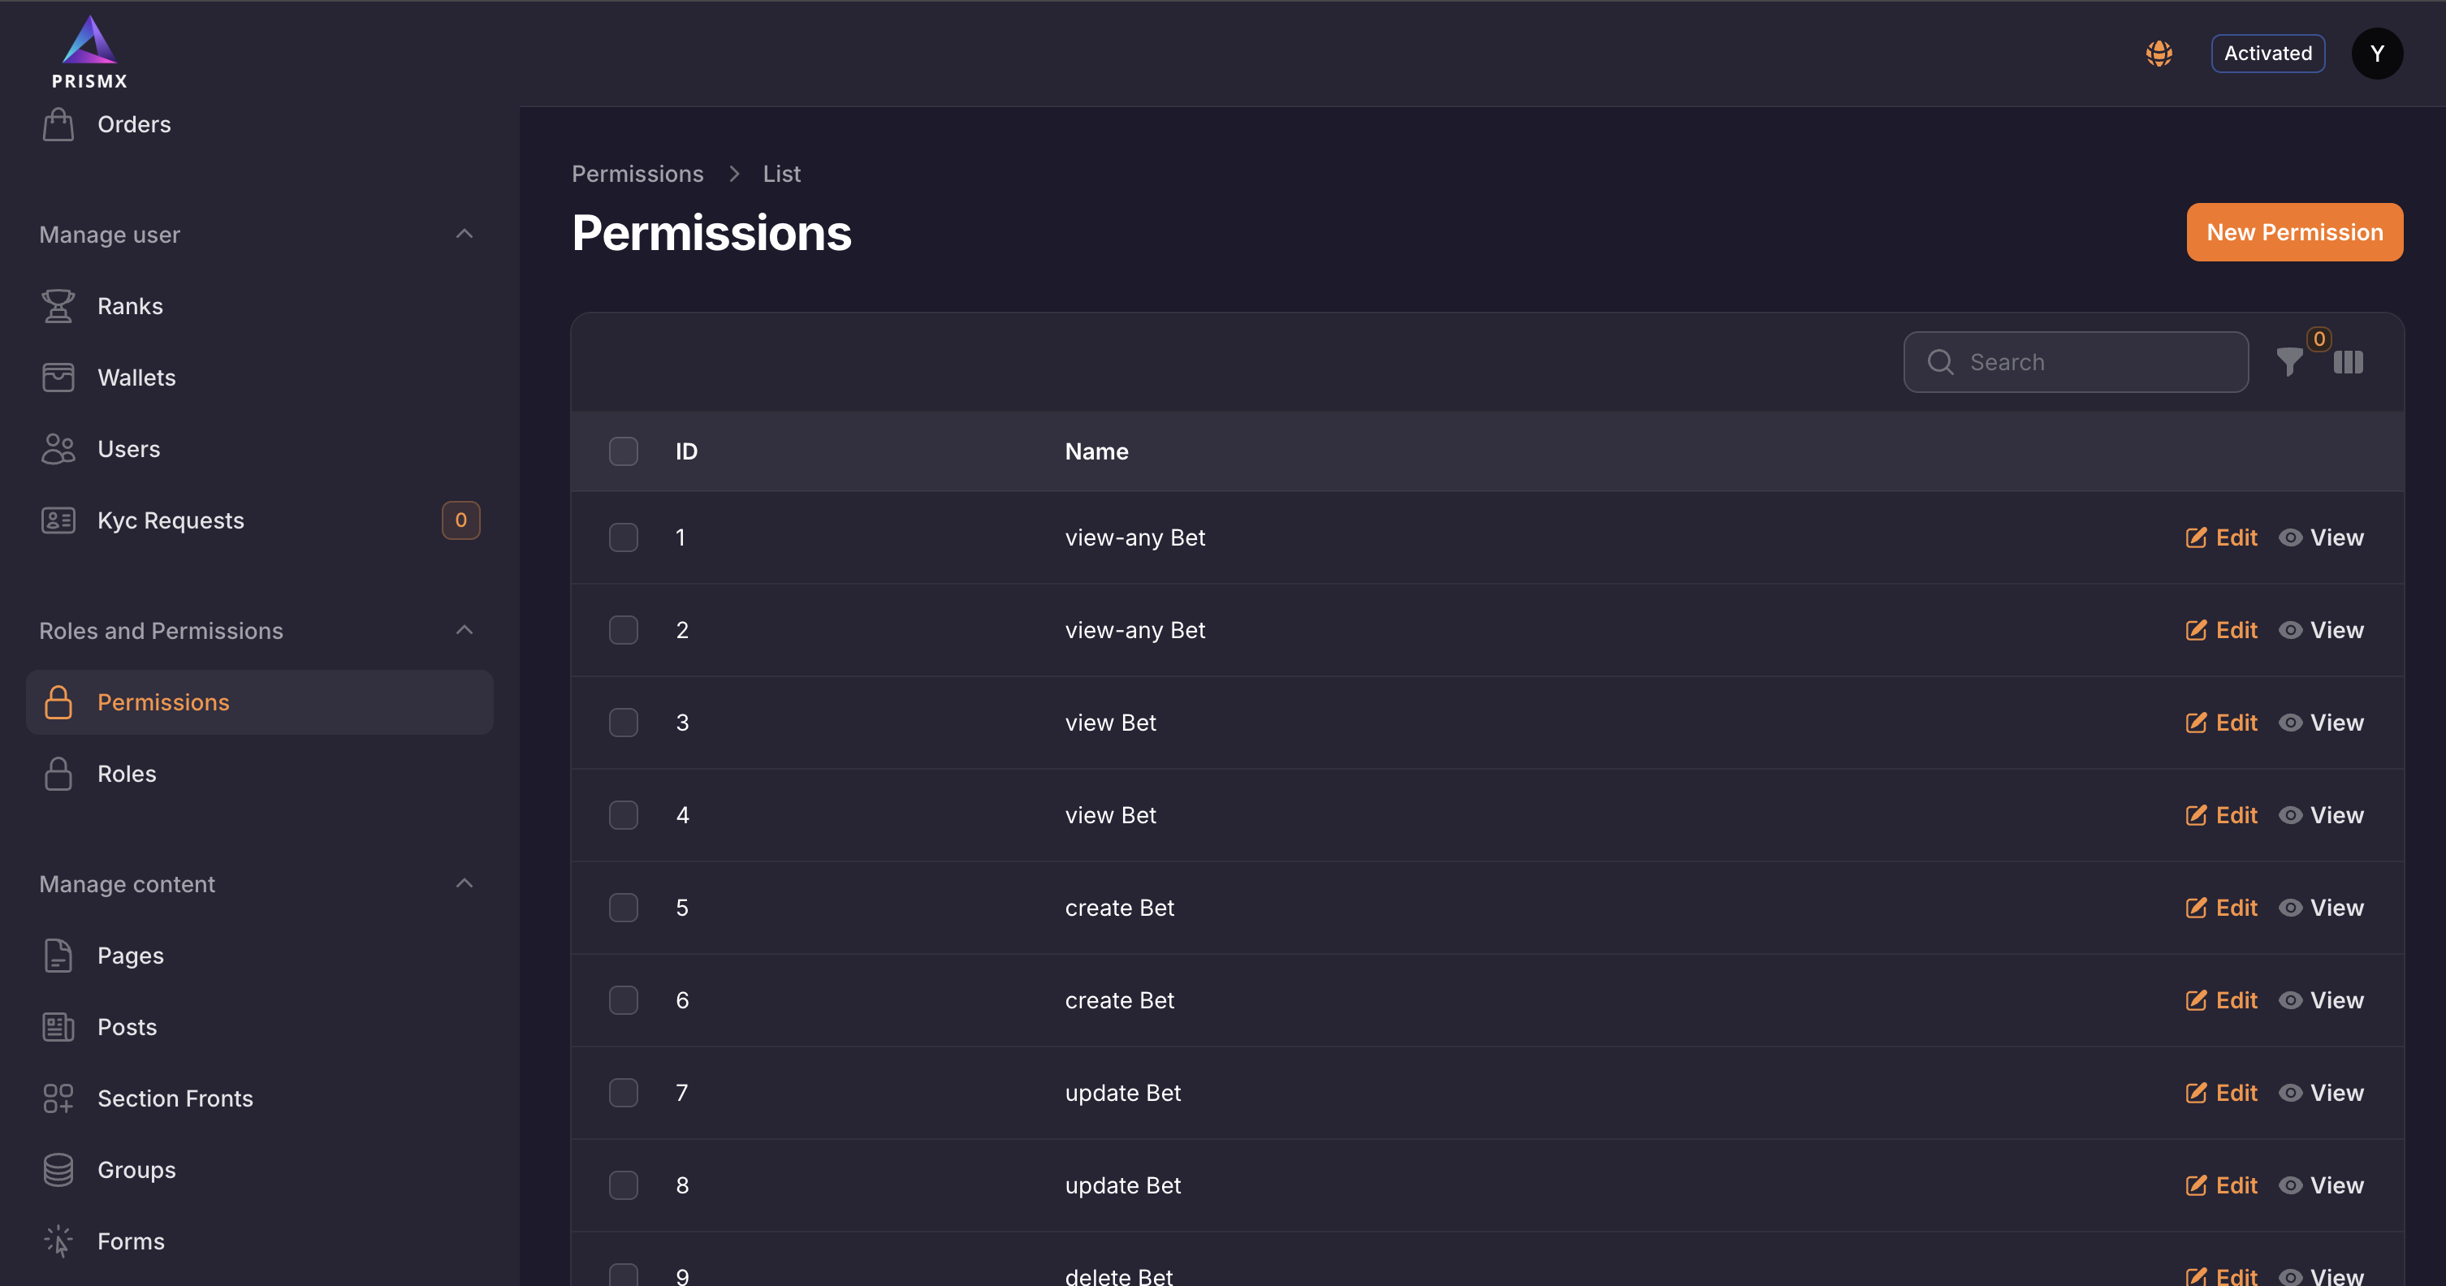Image resolution: width=2446 pixels, height=1286 pixels.
Task: Open Ranks trophy icon in sidebar
Action: coord(58,307)
